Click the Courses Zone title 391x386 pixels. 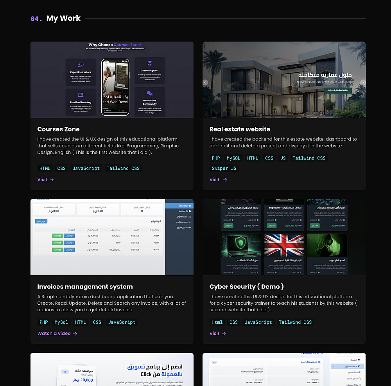(x=58, y=129)
